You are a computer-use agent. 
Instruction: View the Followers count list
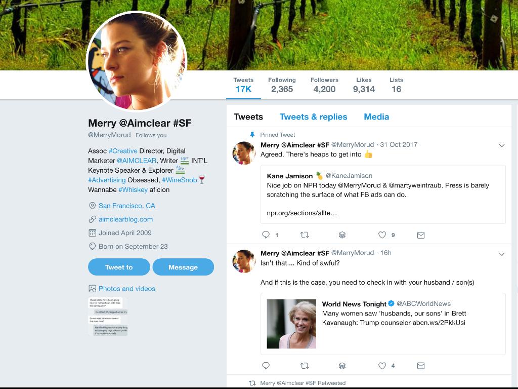click(x=324, y=85)
